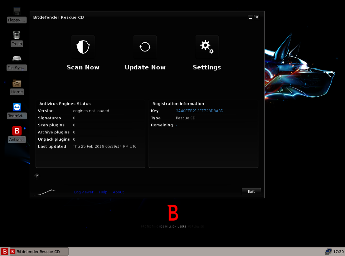Open the Home folder icon
This screenshot has height=256, width=345.
tap(17, 83)
